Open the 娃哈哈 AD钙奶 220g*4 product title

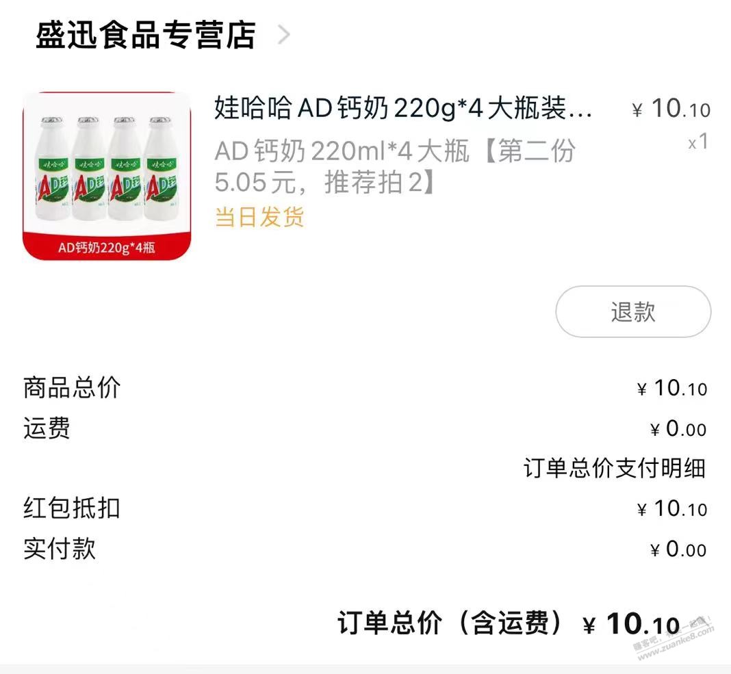tap(402, 109)
